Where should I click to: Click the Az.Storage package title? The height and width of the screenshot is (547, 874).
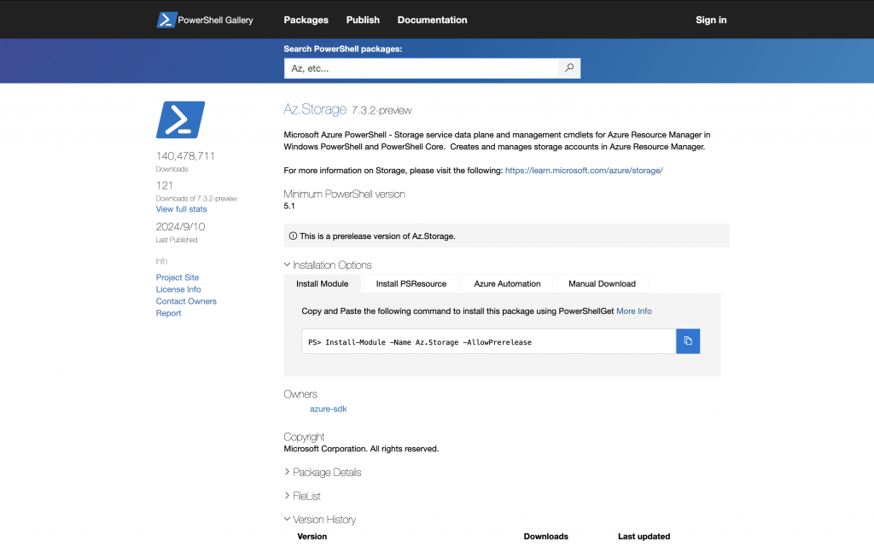[x=315, y=108]
